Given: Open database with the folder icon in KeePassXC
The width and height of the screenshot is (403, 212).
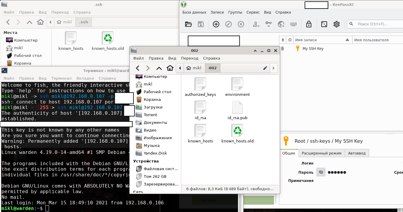Looking at the screenshot, I should [x=188, y=24].
